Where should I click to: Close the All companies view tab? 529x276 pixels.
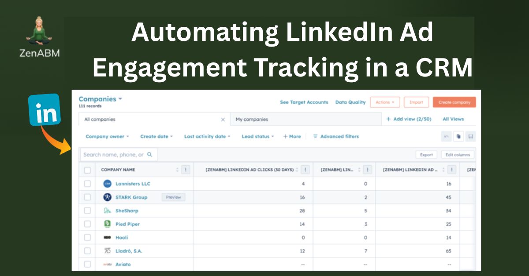click(223, 120)
